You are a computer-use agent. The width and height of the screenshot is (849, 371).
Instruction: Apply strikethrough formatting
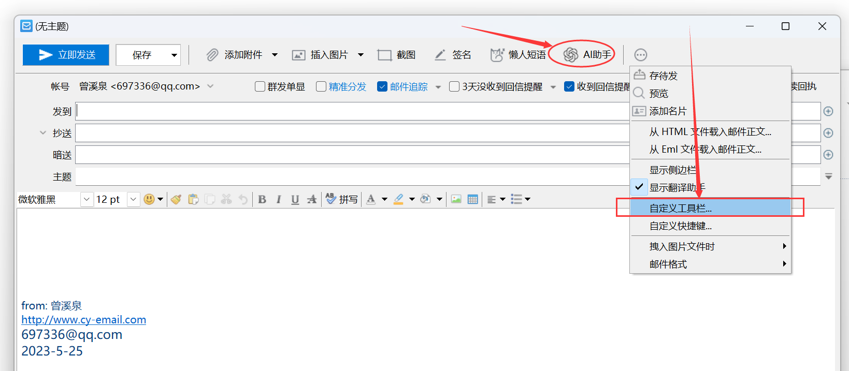[311, 199]
